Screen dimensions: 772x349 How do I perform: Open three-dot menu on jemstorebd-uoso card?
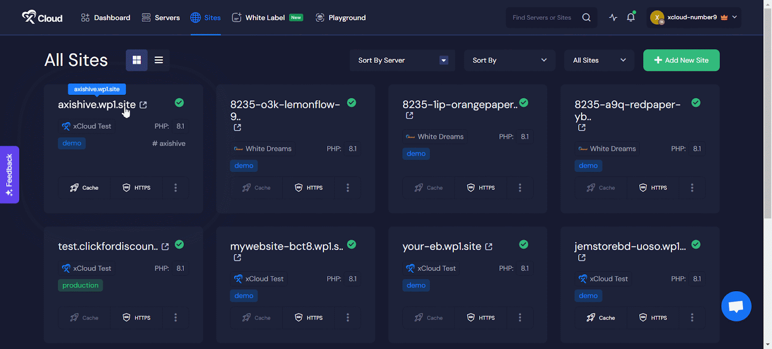(692, 318)
